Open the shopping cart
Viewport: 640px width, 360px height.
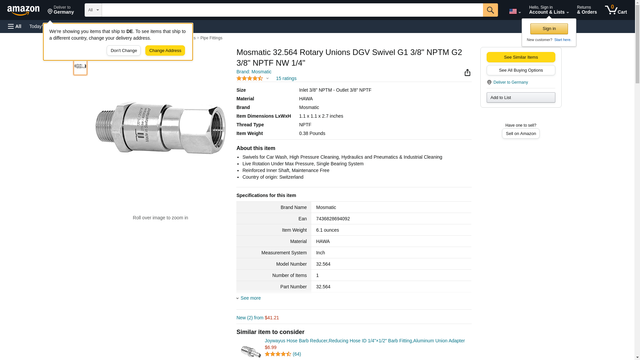tap(616, 10)
